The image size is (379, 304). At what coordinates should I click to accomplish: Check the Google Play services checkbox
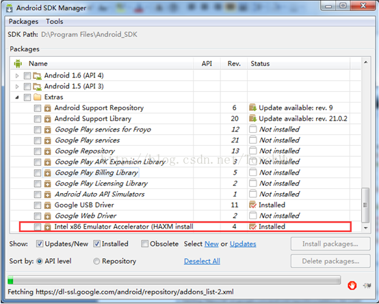click(x=38, y=140)
